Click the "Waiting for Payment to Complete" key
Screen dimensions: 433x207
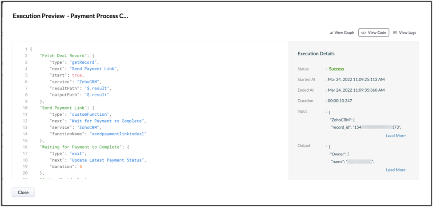pyautogui.click(x=81, y=146)
